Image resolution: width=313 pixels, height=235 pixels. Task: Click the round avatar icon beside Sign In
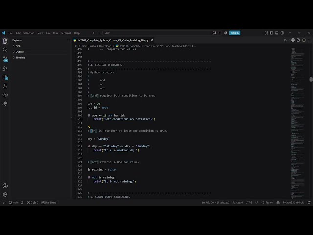point(226,33)
